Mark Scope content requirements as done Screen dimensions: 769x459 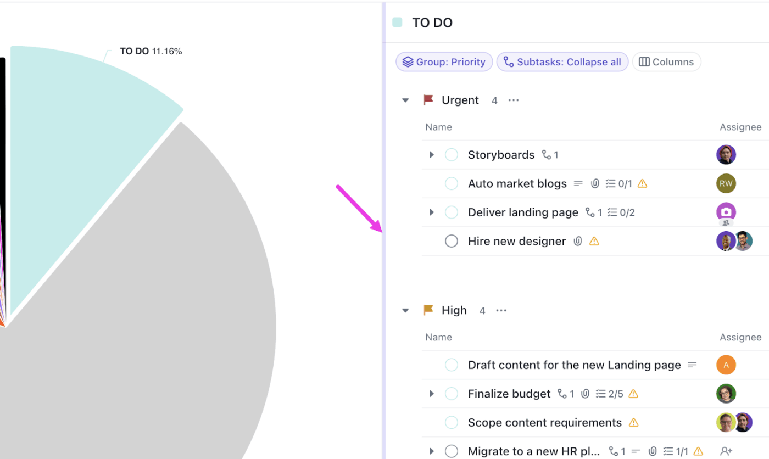(451, 422)
